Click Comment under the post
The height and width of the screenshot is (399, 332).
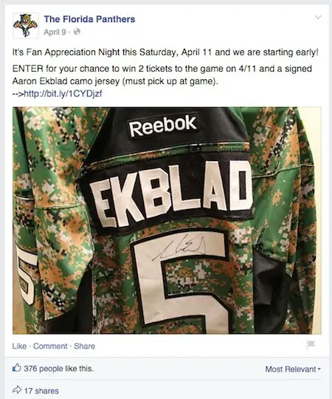(x=50, y=346)
